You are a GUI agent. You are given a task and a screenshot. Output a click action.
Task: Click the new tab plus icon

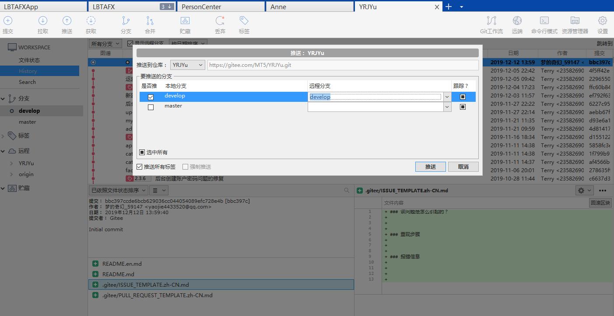[x=449, y=7]
